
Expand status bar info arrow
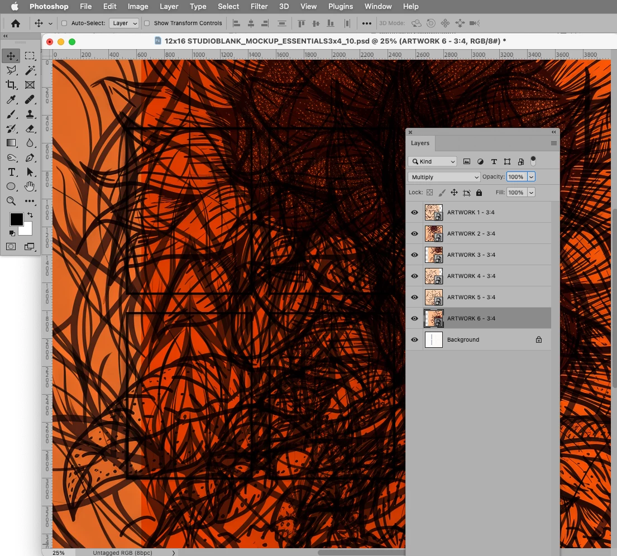(174, 553)
